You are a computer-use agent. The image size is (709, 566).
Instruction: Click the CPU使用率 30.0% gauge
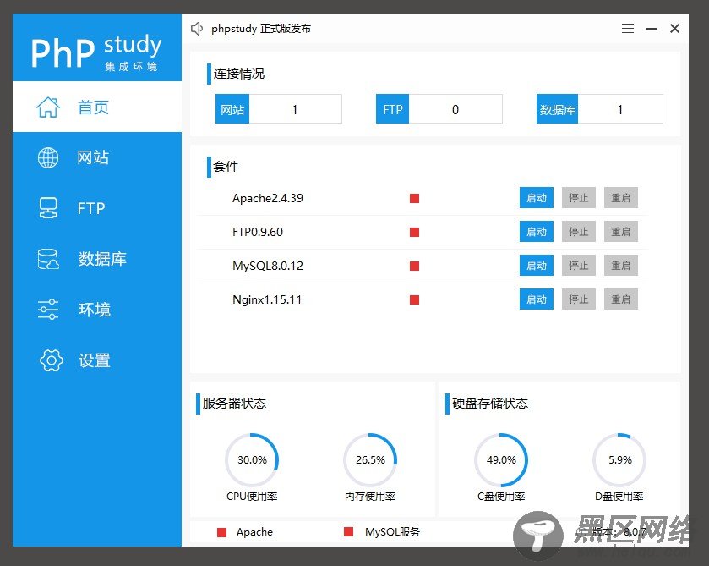coord(252,460)
